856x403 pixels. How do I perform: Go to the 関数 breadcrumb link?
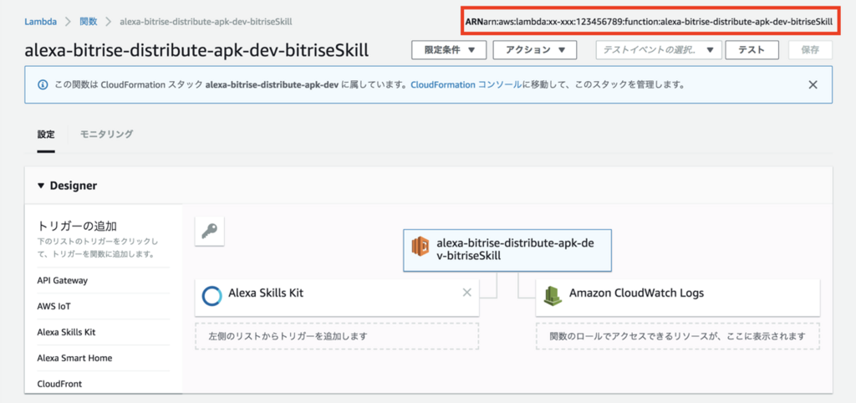coord(89,22)
